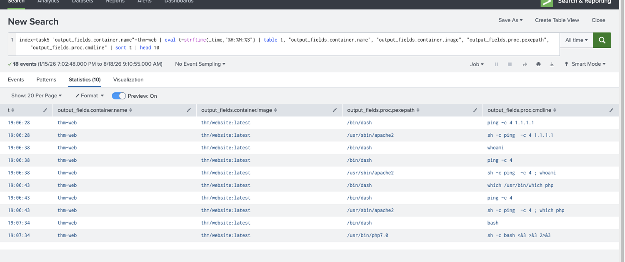The image size is (625, 262).
Task: Sort by output_fields.container.name column header
Action: pyautogui.click(x=95, y=110)
